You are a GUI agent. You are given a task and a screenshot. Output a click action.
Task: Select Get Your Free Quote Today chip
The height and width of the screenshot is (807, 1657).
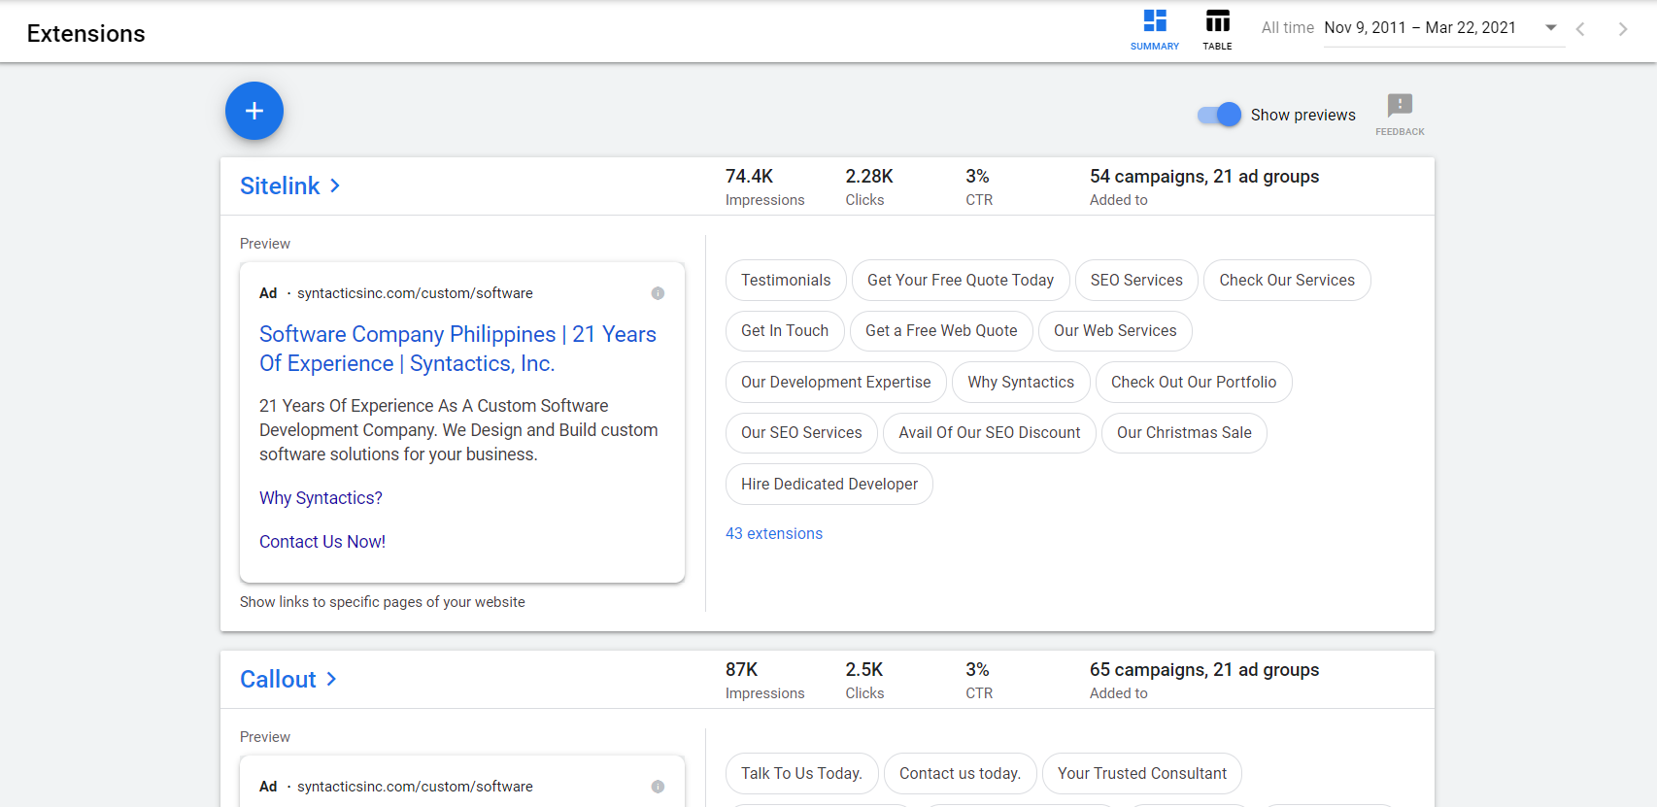click(961, 281)
